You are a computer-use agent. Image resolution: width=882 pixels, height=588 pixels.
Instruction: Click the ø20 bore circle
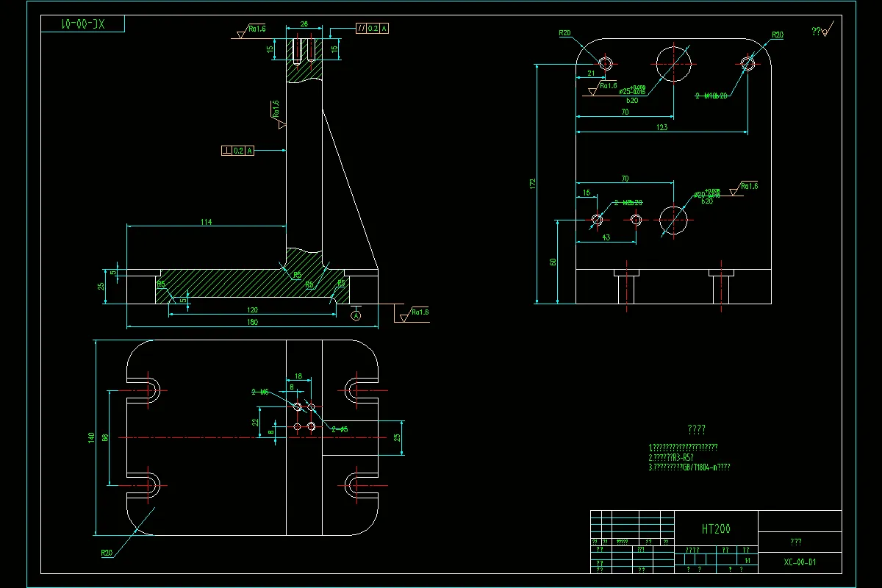pyautogui.click(x=674, y=219)
